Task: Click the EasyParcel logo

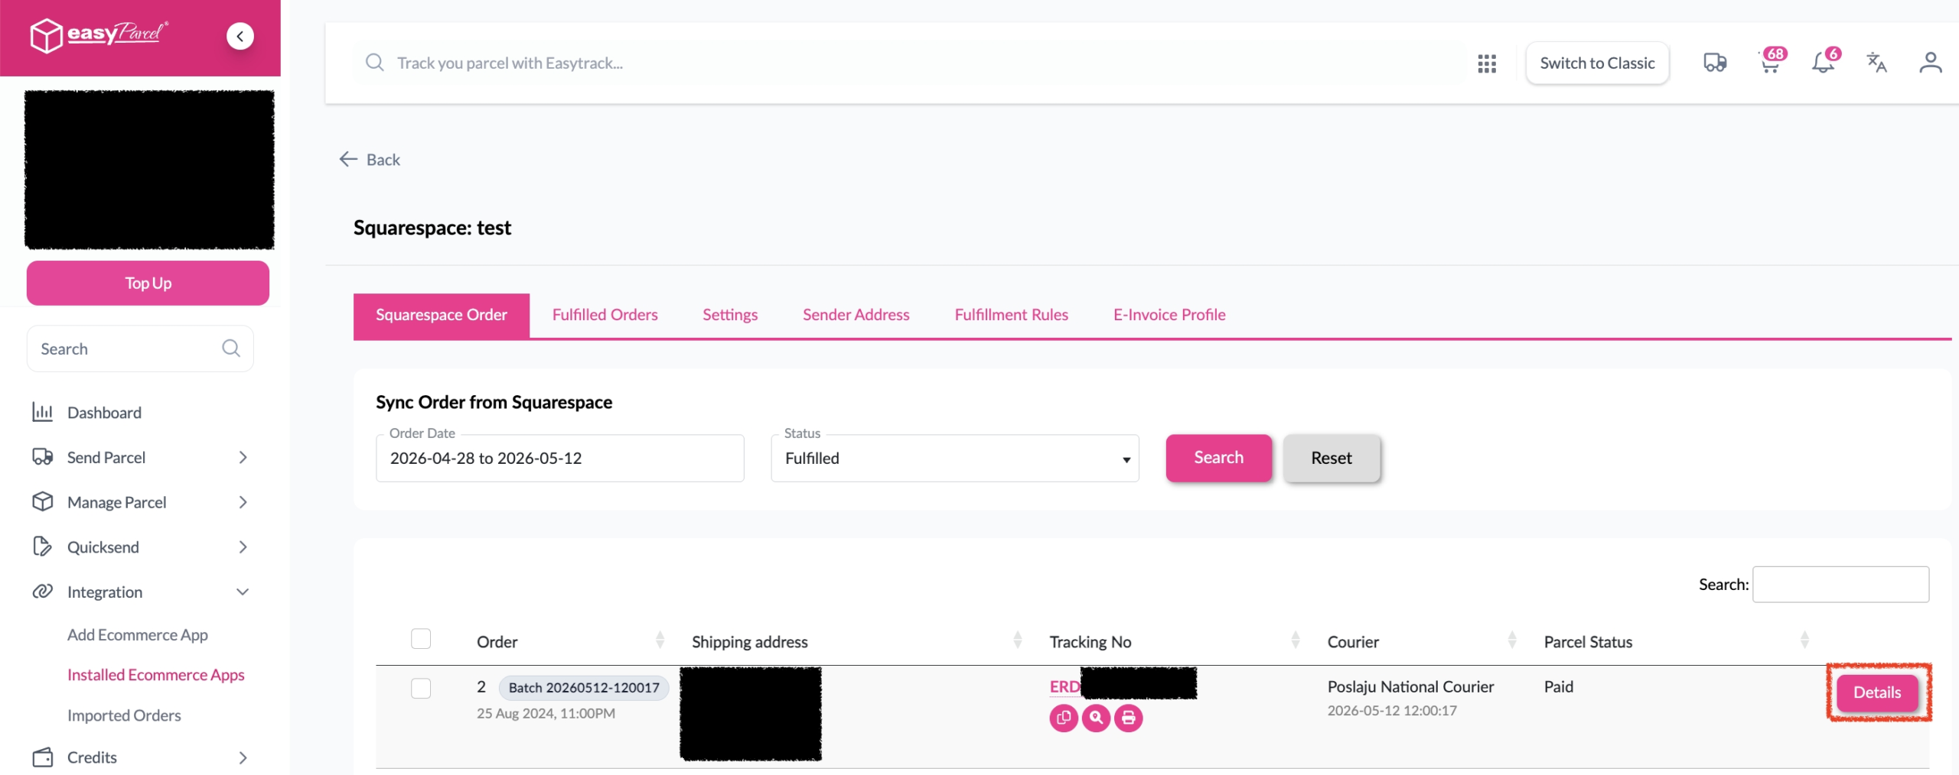Action: pyautogui.click(x=99, y=34)
